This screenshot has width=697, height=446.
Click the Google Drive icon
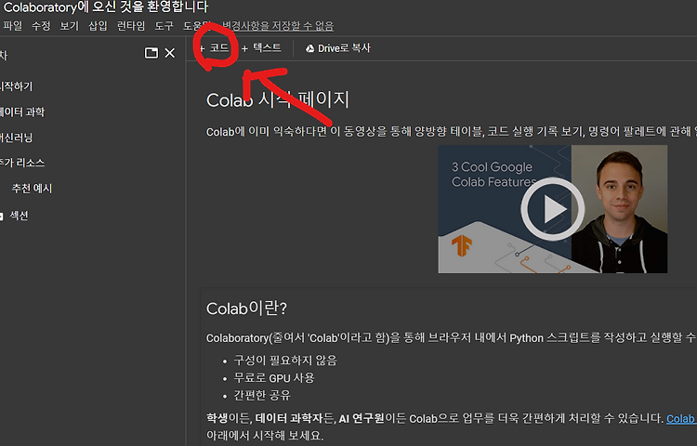309,48
